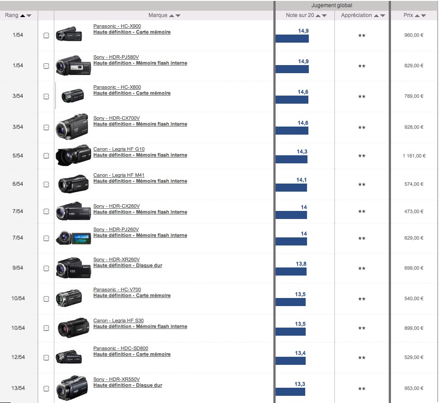The width and height of the screenshot is (439, 403).
Task: Tick the checkbox for Panasonic HC-X900
Action: pyautogui.click(x=46, y=35)
